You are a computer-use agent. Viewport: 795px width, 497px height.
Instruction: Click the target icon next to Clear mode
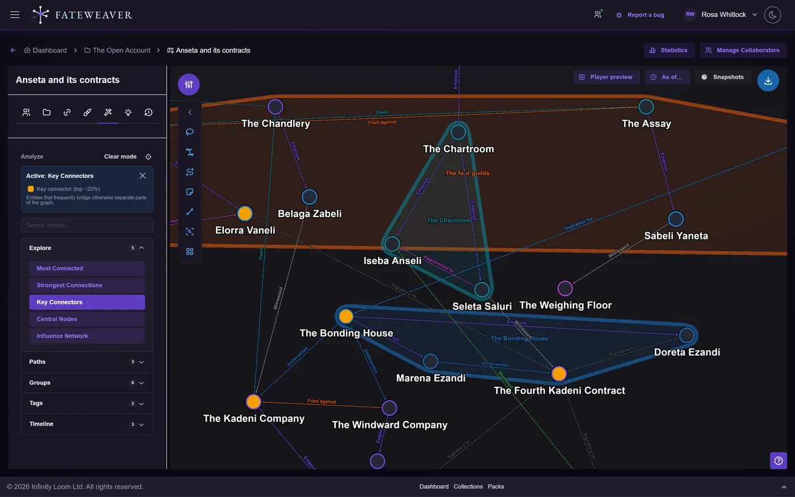[x=148, y=157]
